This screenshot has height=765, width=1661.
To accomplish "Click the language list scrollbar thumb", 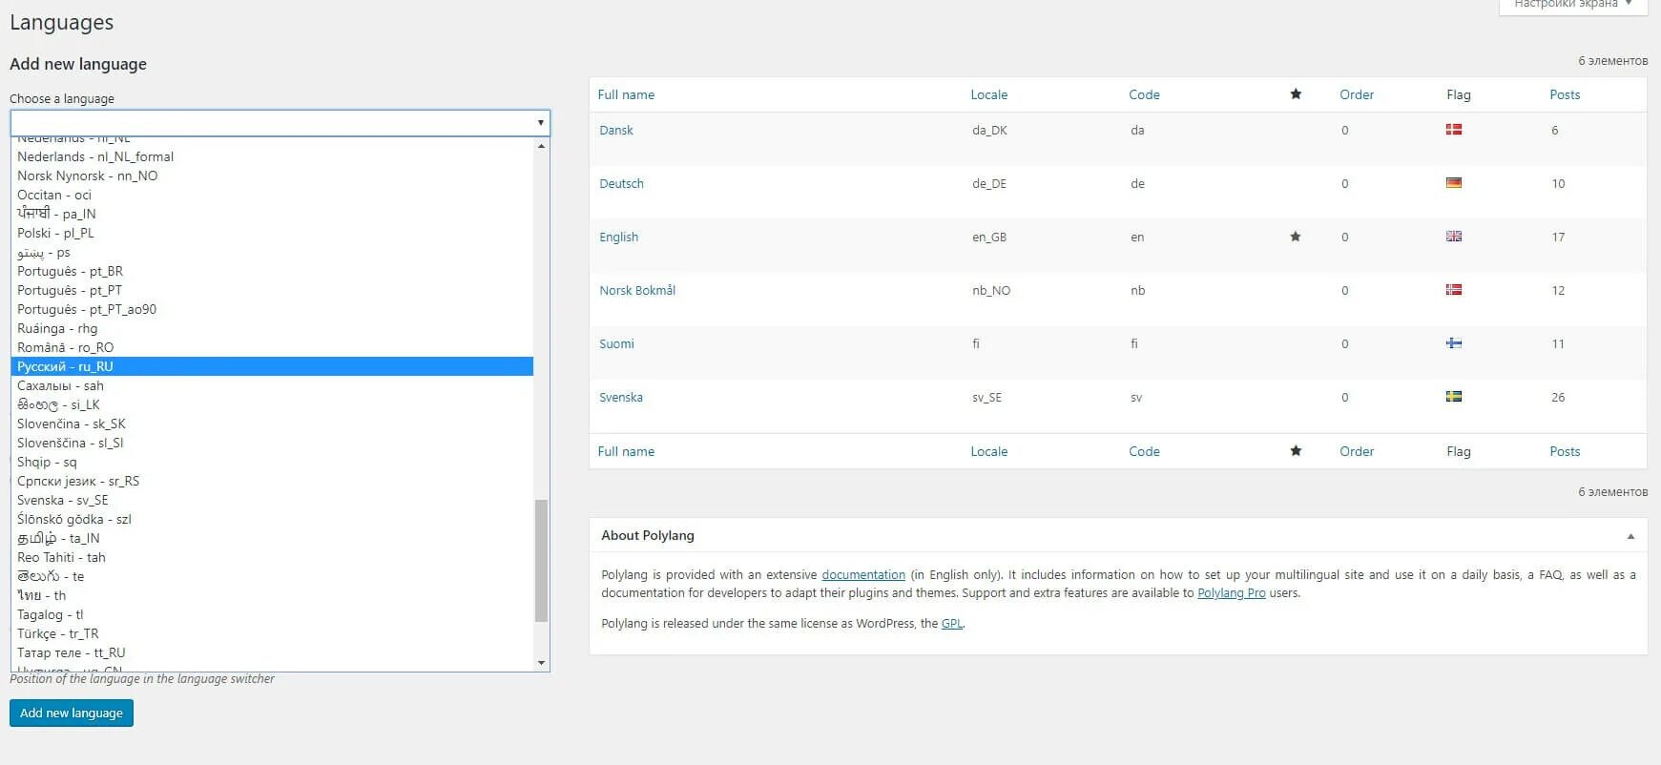I will [x=542, y=561].
